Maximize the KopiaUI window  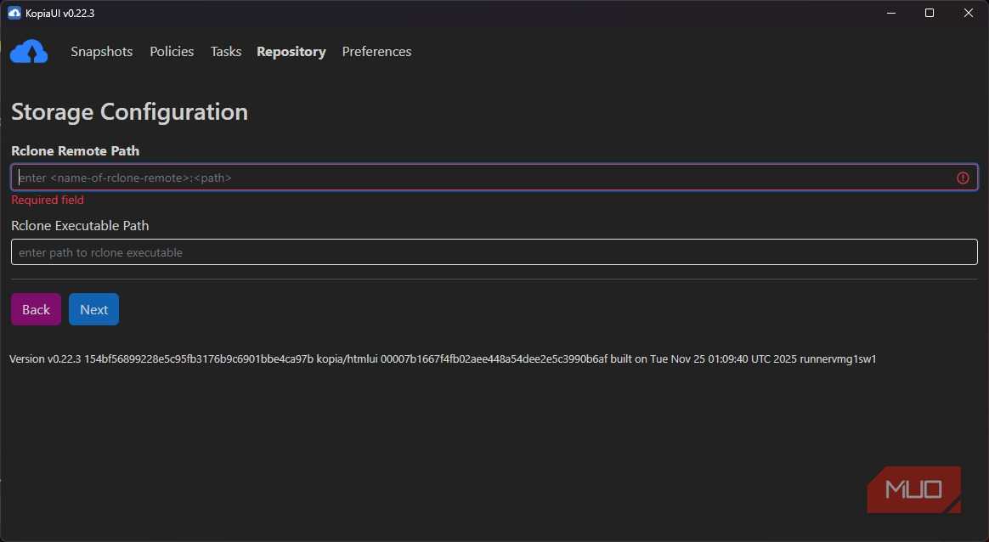click(x=929, y=13)
